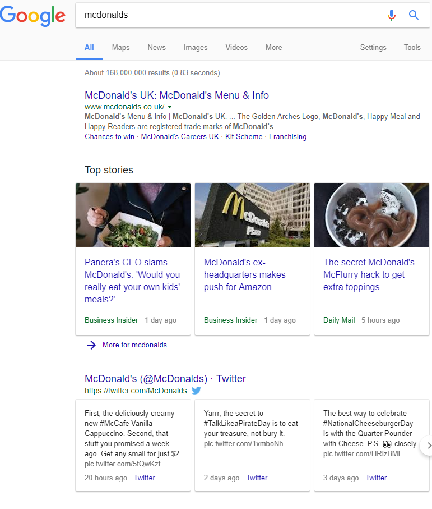Show next tweets with carousel chevron
The height and width of the screenshot is (509, 432).
coord(428,446)
